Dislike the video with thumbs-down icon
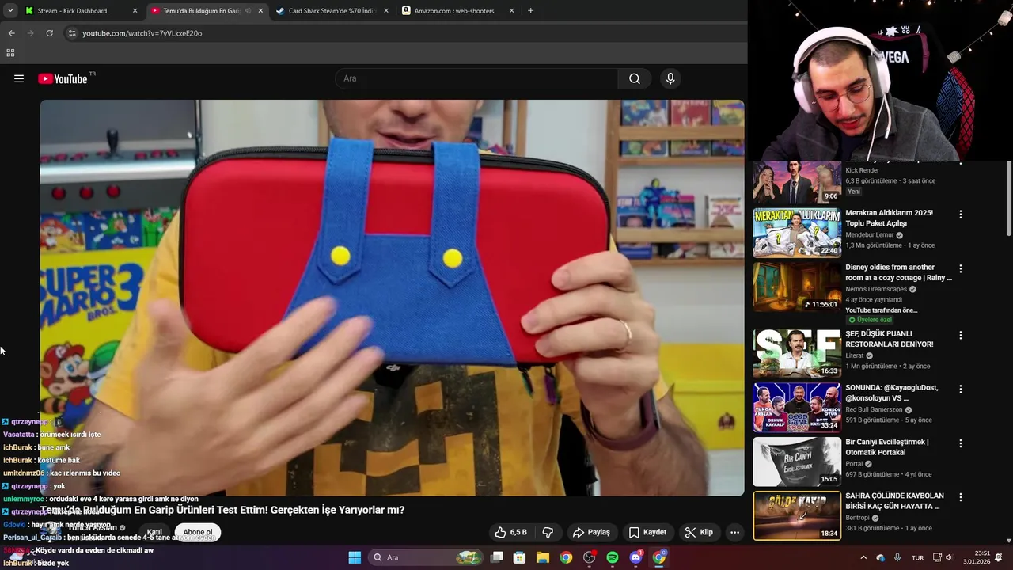 [548, 532]
